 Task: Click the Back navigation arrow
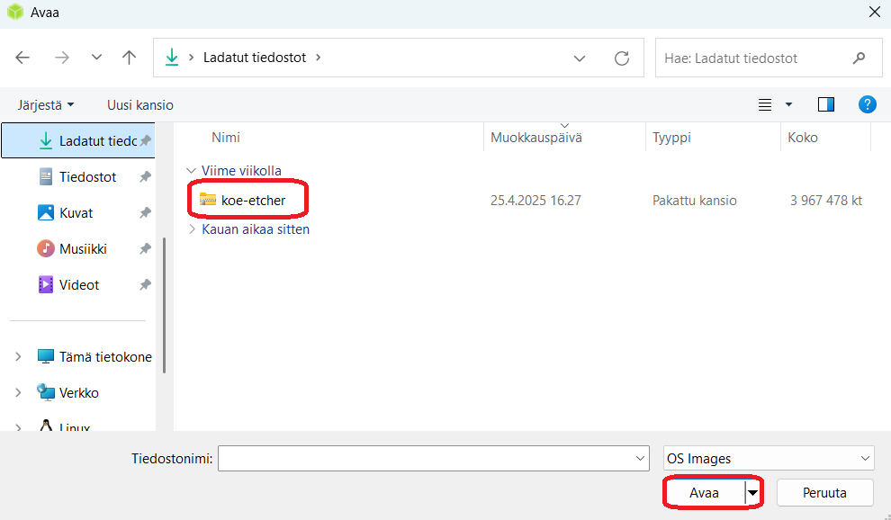tap(23, 58)
